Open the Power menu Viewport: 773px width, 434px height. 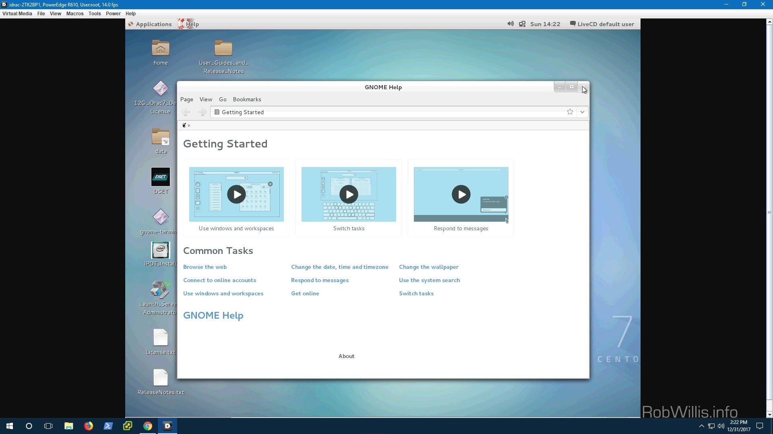113,14
